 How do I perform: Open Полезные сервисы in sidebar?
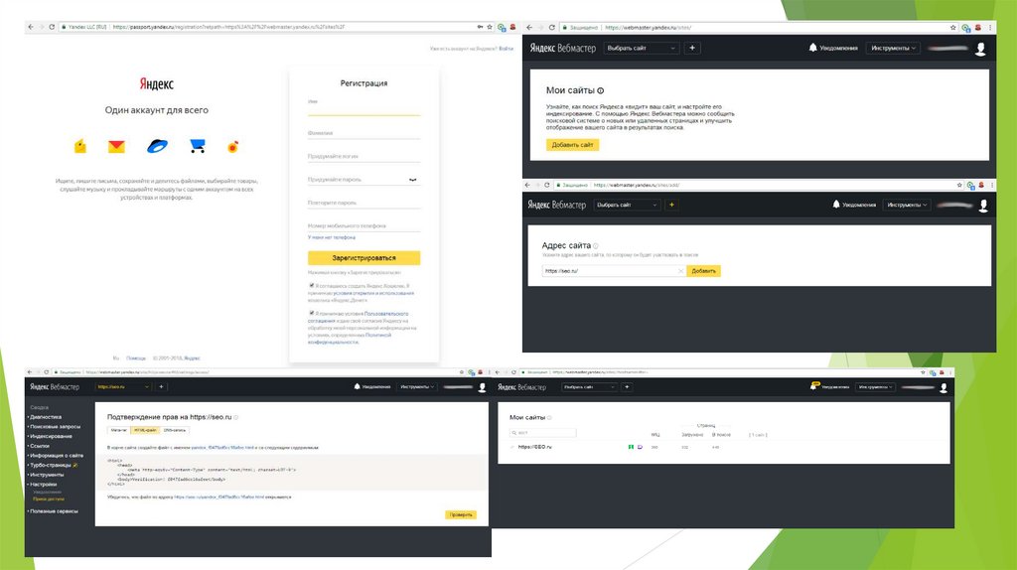point(54,511)
